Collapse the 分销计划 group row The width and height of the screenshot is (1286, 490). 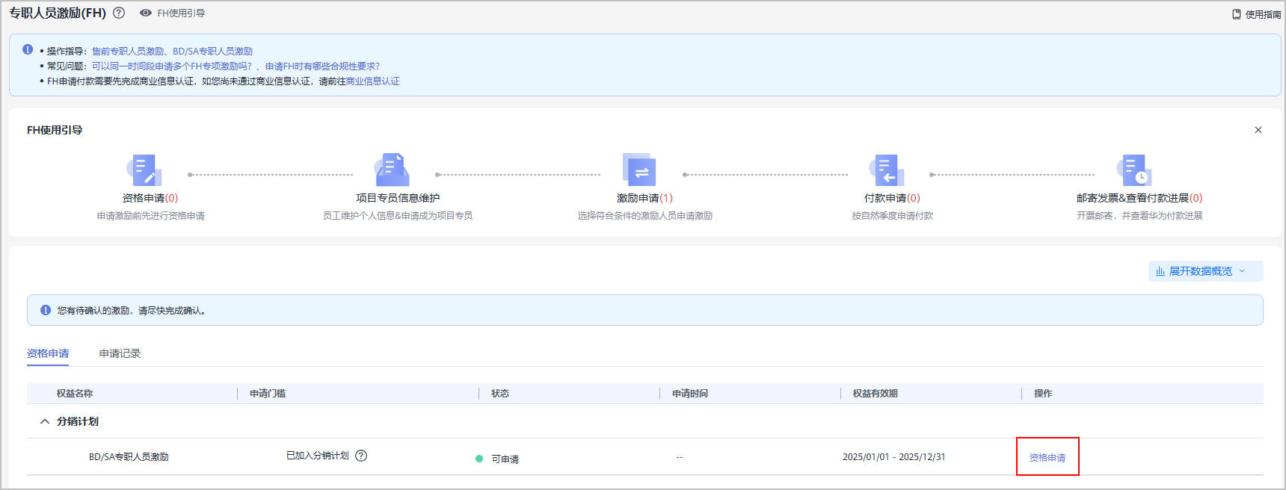click(x=45, y=421)
